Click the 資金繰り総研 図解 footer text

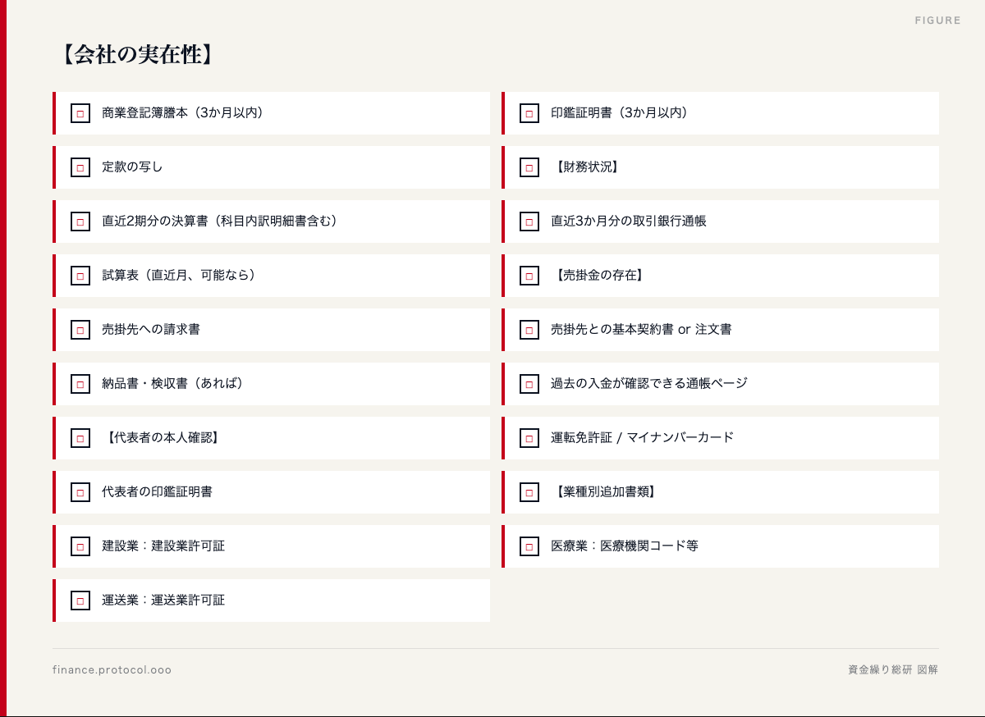pyautogui.click(x=893, y=670)
